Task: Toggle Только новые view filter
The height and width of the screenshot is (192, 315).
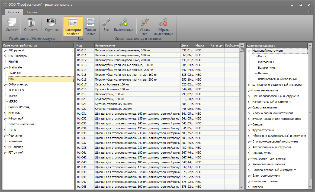Action: (x=90, y=26)
